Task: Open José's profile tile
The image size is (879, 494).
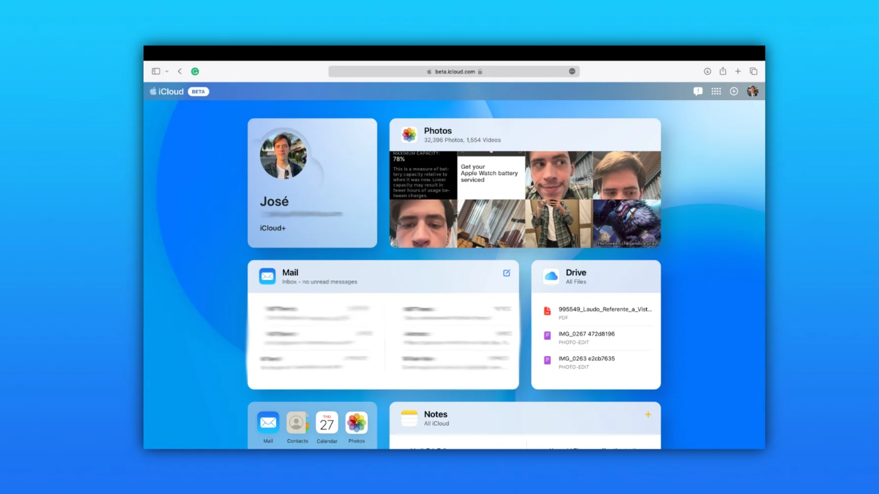Action: pos(312,183)
